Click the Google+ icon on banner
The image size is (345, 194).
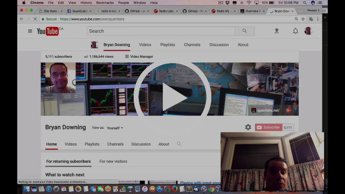(x=288, y=110)
